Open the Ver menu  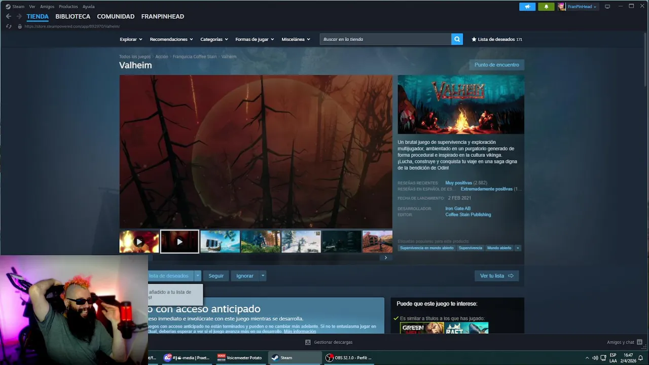(x=32, y=7)
